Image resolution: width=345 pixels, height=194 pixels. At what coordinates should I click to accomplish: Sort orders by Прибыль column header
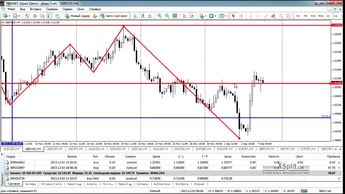coord(333,156)
